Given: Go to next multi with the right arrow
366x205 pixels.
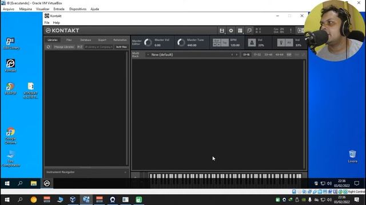Looking at the screenshot, I should pos(236,55).
